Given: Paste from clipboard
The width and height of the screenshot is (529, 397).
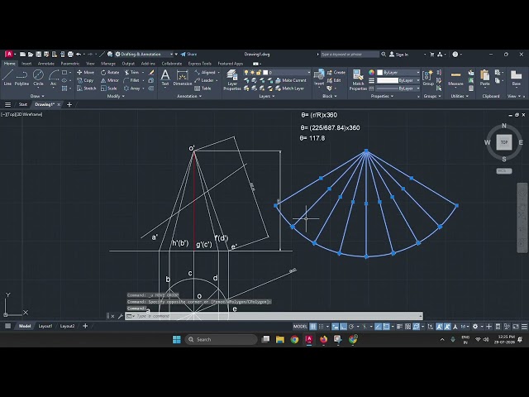Looking at the screenshot, I should click(485, 78).
